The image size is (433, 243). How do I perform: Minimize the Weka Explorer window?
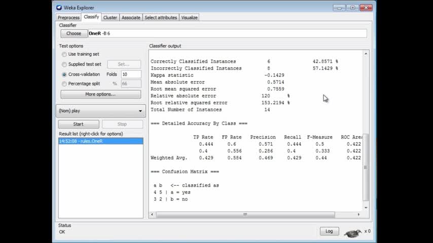[339, 8]
